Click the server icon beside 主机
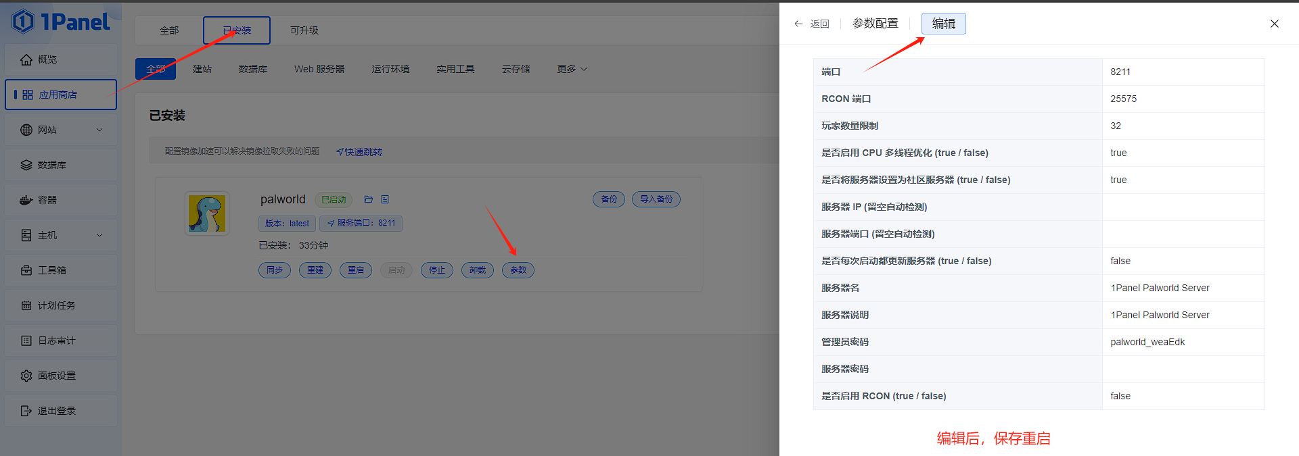 point(26,235)
